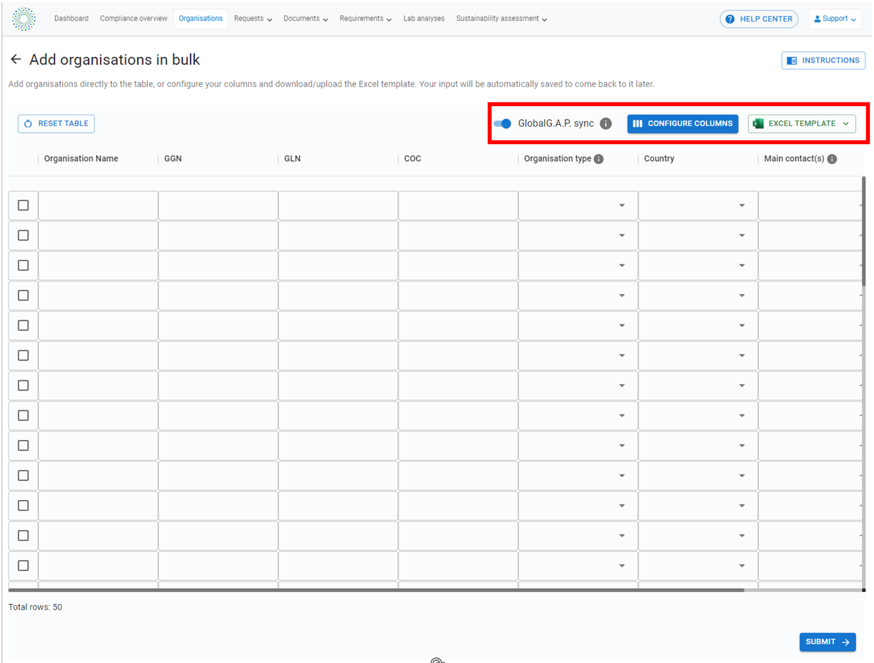Click COC cell in first row
The height and width of the screenshot is (663, 874).
(458, 205)
